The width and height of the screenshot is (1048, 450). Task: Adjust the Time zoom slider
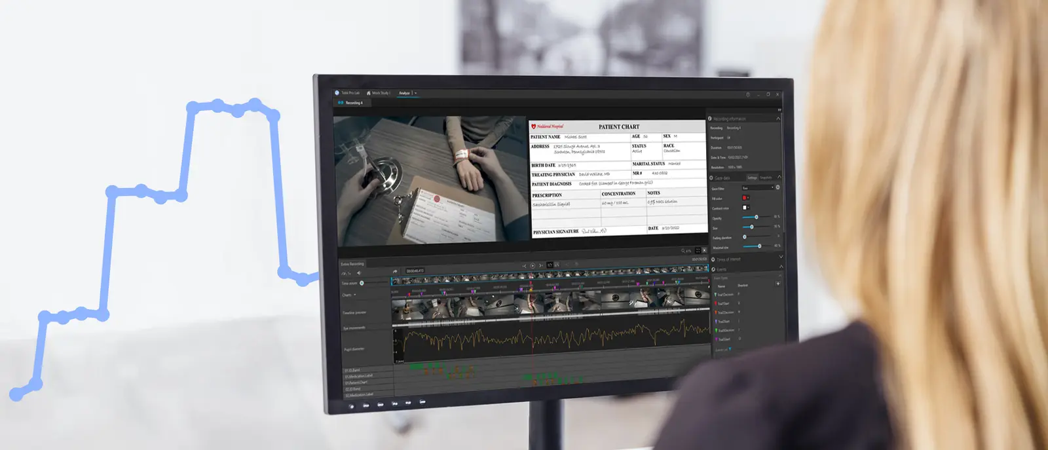point(362,283)
